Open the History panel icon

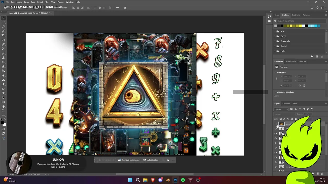pyautogui.click(x=269, y=16)
